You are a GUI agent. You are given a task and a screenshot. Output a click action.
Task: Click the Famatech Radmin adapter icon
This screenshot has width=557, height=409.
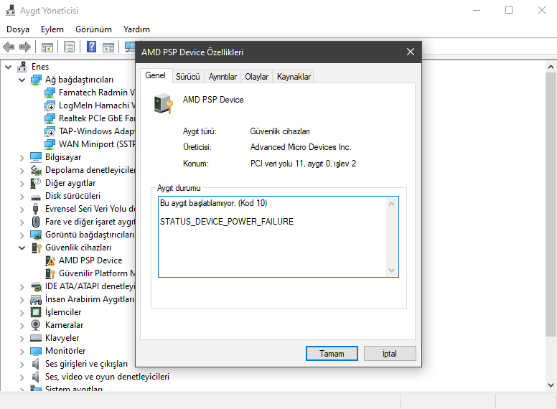[x=50, y=93]
